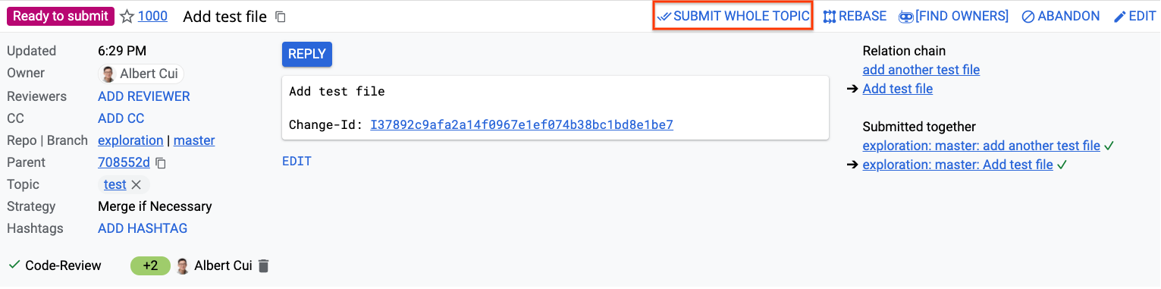
Task: Copy parent commit 708552d to clipboard
Action: pyautogui.click(x=161, y=163)
